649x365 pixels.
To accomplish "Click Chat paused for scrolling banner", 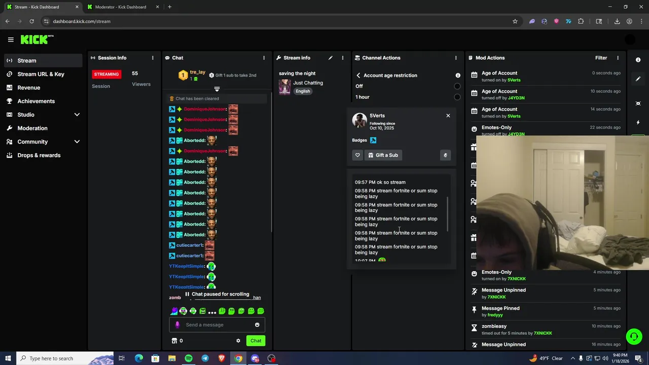I will [217, 294].
